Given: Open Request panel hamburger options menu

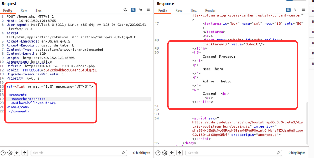Looking at the screenshot, I should pos(148,10).
